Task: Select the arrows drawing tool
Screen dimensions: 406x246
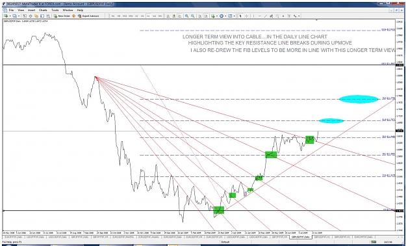Action: click(x=295, y=16)
